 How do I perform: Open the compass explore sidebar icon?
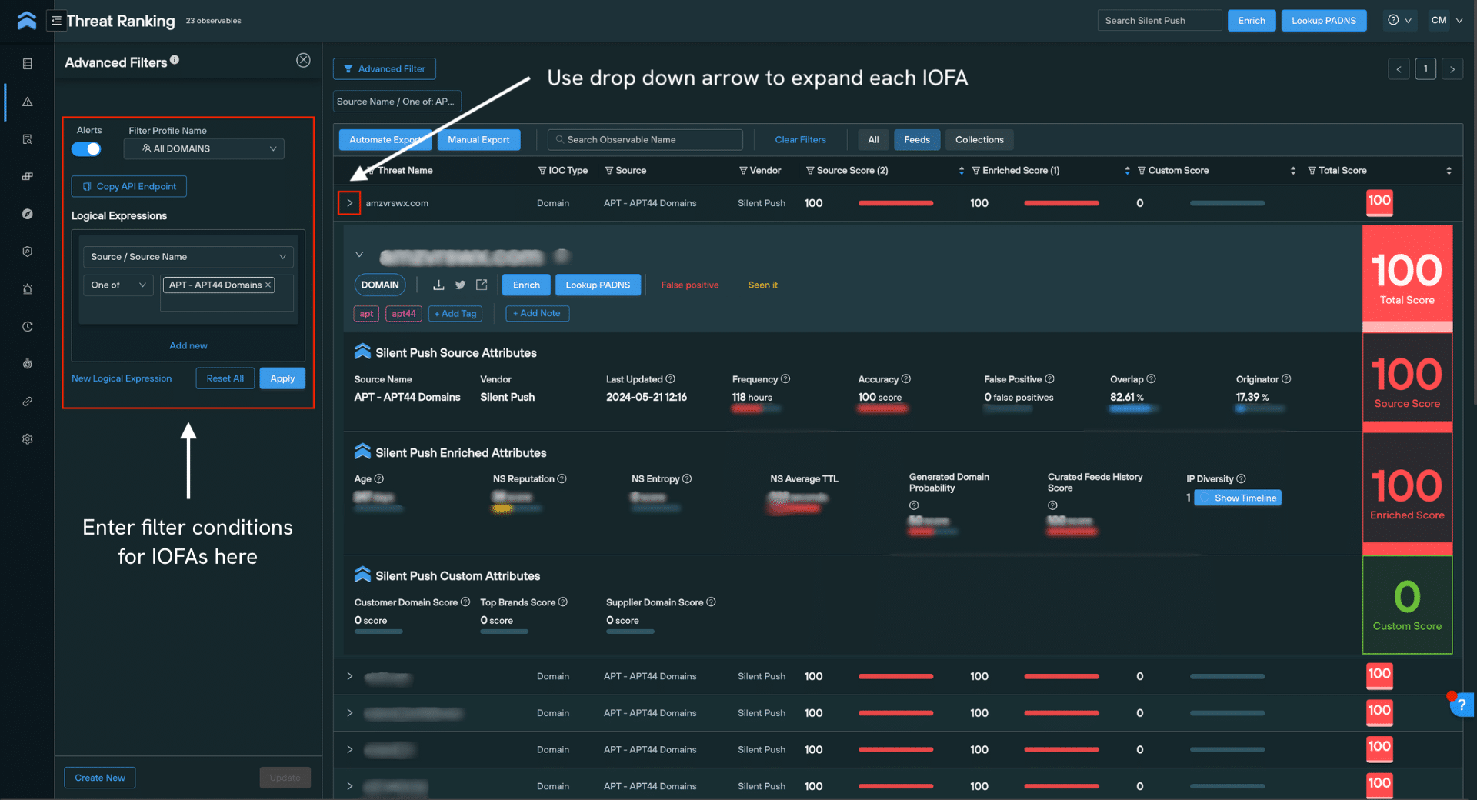pos(28,214)
